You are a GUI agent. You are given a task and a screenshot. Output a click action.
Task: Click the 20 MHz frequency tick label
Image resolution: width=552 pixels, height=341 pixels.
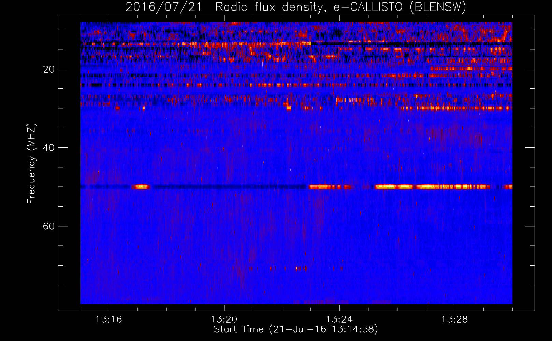(x=49, y=69)
